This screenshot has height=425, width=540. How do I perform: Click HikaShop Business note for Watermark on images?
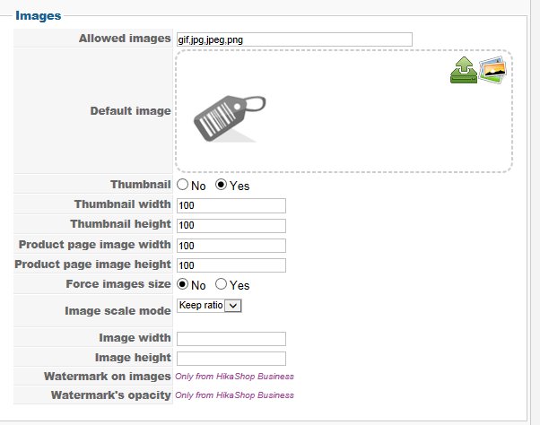(234, 377)
